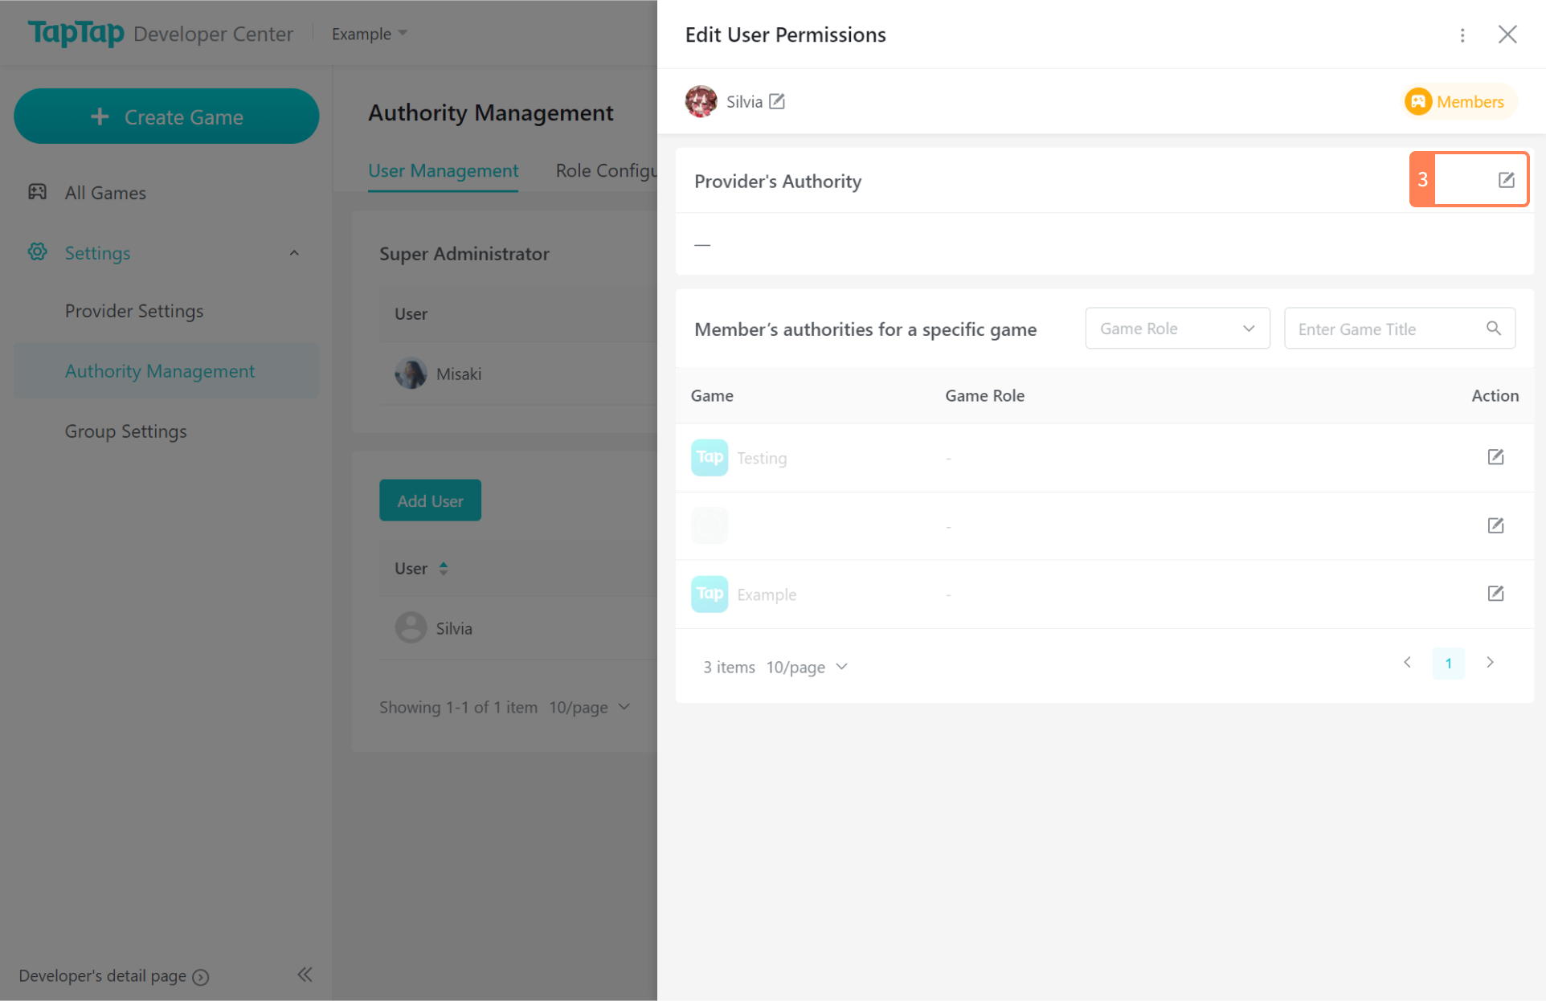Viewport: 1546px width, 1001px height.
Task: Click edit icon next to Silvia's name
Action: coord(776,101)
